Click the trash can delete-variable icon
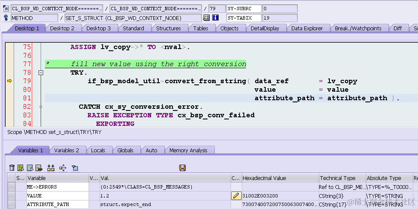The width and height of the screenshot is (418, 209). [x=12, y=168]
